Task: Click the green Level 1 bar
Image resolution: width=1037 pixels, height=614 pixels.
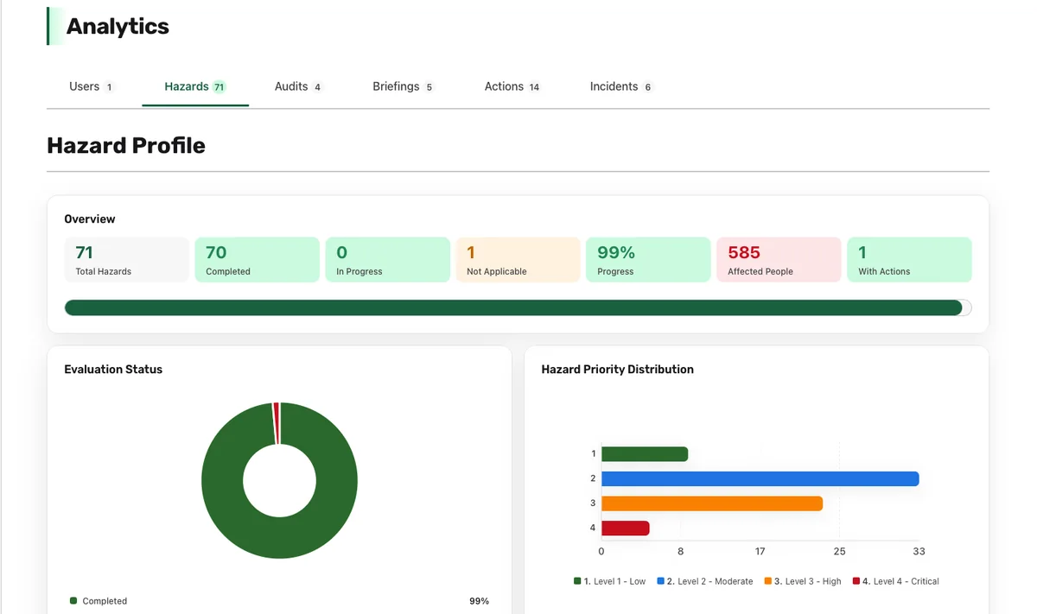Action: click(645, 453)
